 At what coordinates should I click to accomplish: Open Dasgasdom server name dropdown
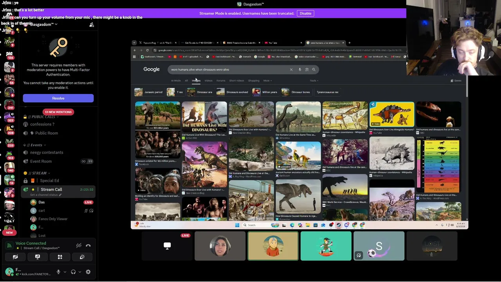(44, 24)
